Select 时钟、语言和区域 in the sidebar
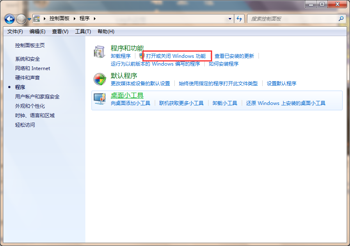The image size is (350, 246). coord(35,116)
